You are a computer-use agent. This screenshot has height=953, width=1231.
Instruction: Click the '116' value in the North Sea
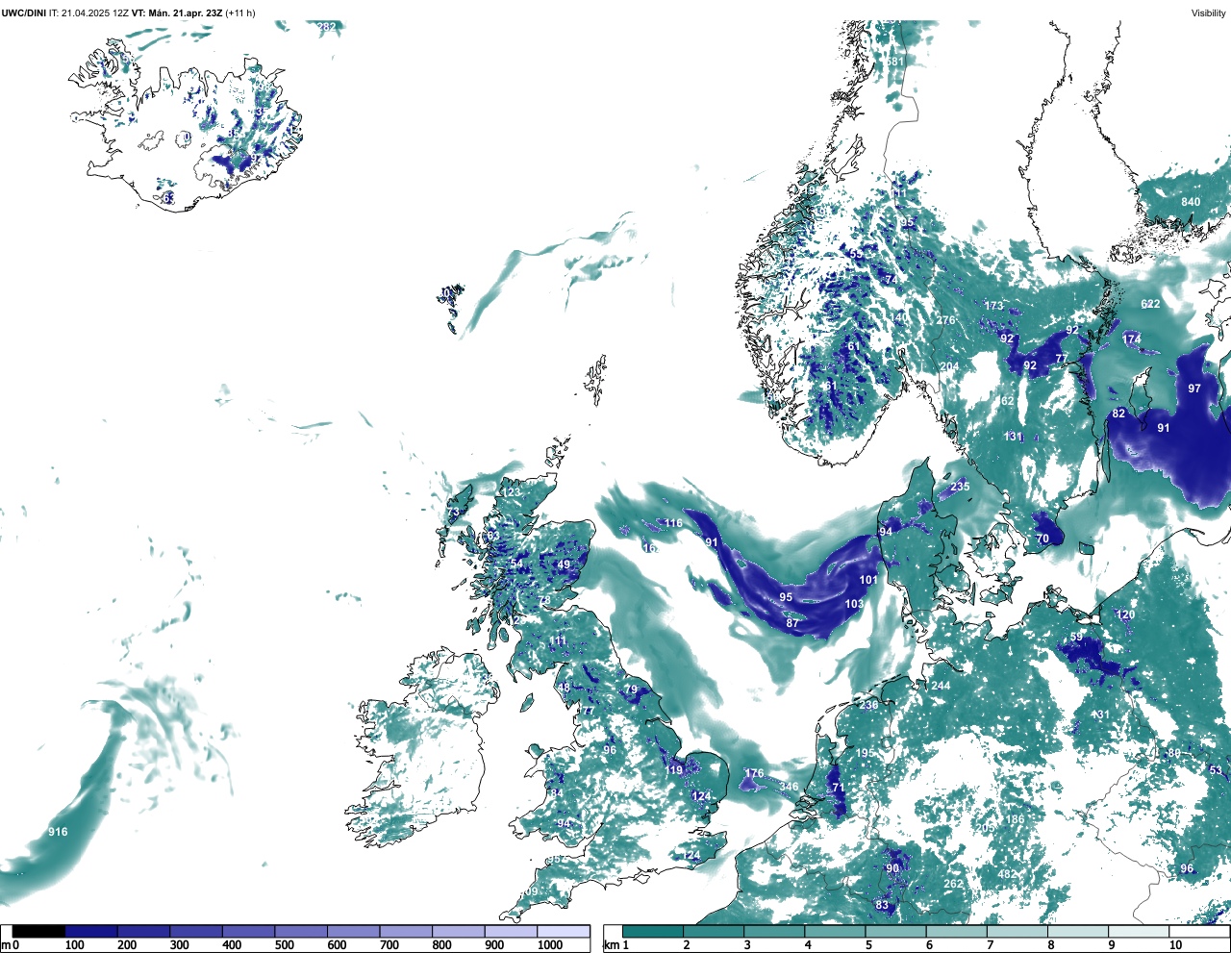[x=673, y=523]
